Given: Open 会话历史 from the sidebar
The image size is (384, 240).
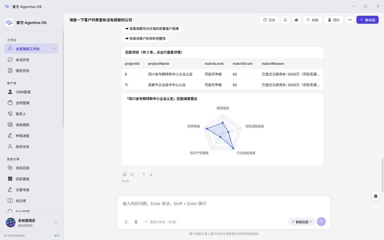Looking at the screenshot, I should pos(23,60).
